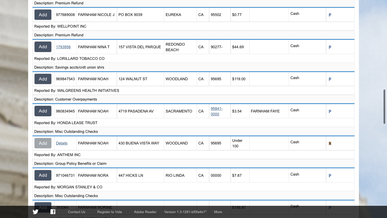Select property ID 977689008
The height and width of the screenshot is (218, 387).
point(65,15)
